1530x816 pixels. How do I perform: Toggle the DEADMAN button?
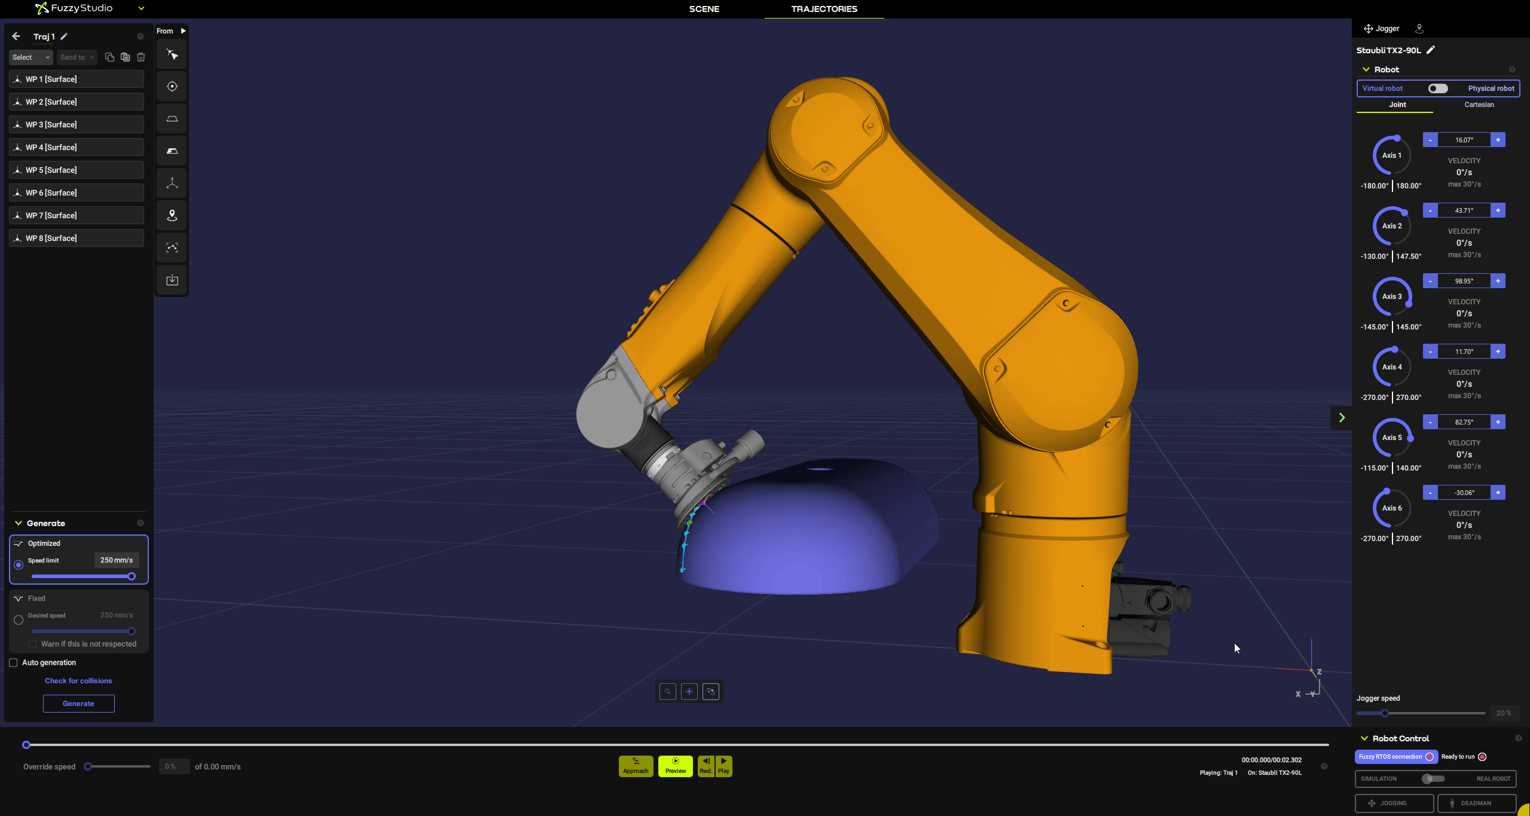1477,803
